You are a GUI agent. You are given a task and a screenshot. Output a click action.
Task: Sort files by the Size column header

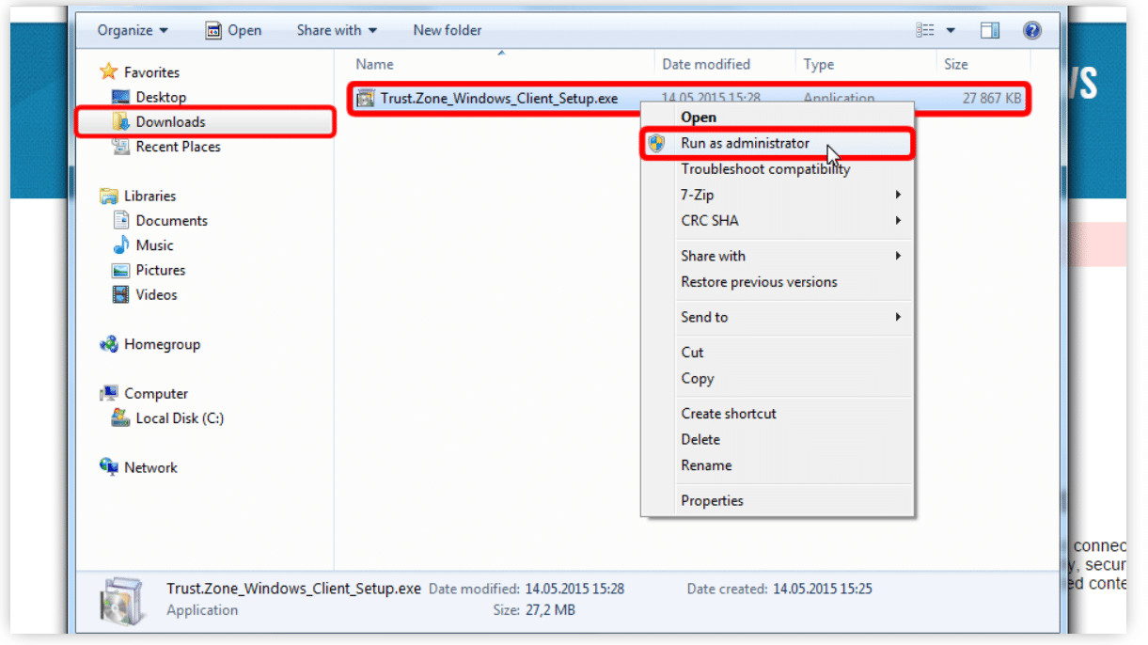pos(956,64)
